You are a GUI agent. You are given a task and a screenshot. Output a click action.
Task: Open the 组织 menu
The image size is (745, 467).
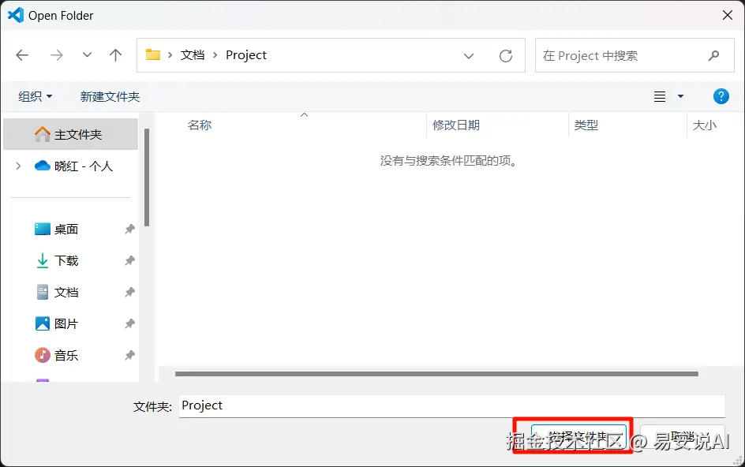36,96
